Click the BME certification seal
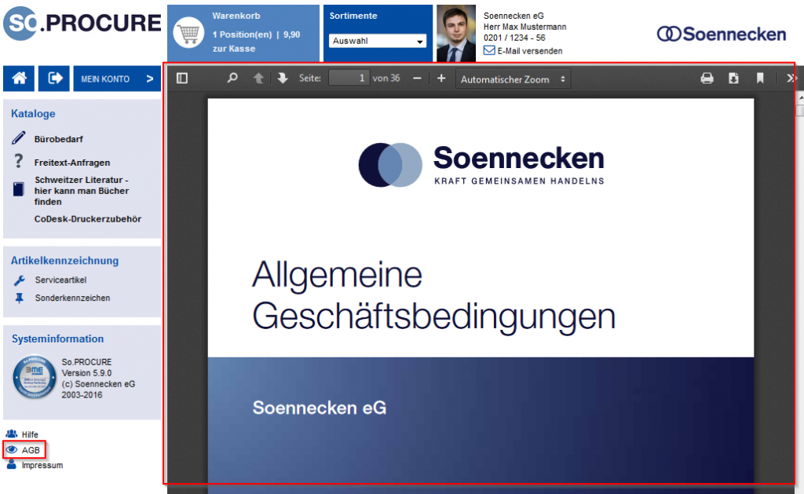The width and height of the screenshot is (804, 494). [x=35, y=378]
